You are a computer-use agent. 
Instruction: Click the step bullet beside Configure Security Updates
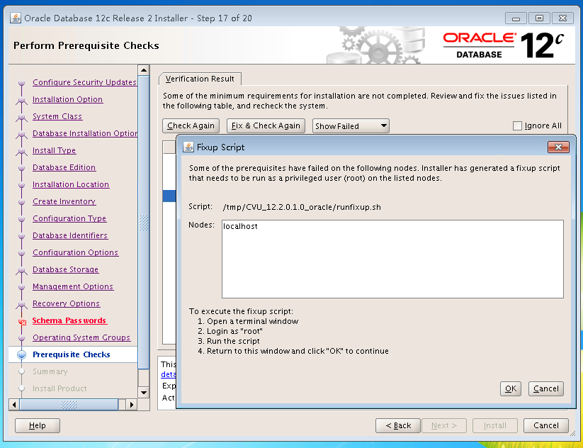(21, 83)
